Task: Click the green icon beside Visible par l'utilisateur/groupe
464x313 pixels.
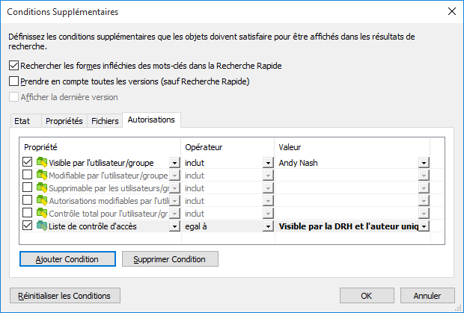Action: [42, 162]
